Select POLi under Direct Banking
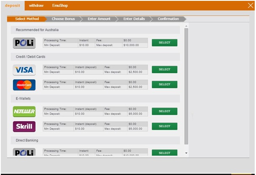 coord(164,153)
